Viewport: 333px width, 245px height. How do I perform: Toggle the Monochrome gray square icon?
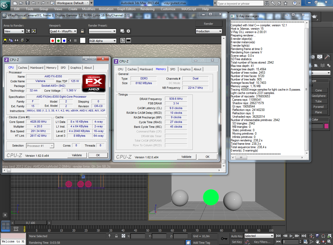tap(75, 41)
